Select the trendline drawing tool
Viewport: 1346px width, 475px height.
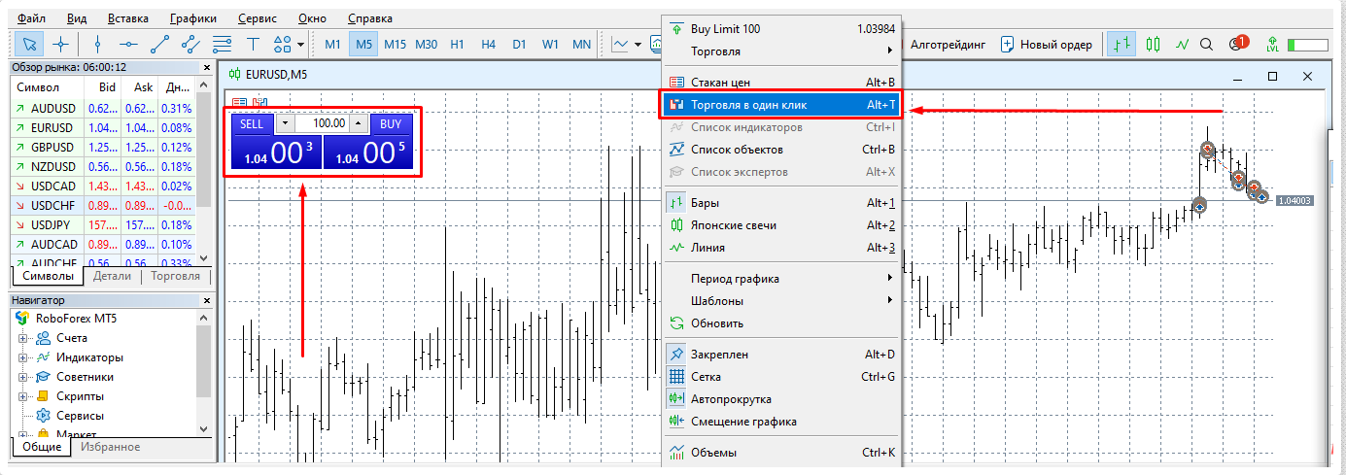pos(159,44)
